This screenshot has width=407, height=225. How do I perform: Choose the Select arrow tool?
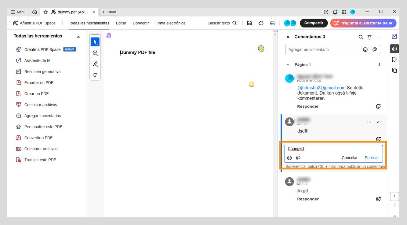tap(95, 42)
